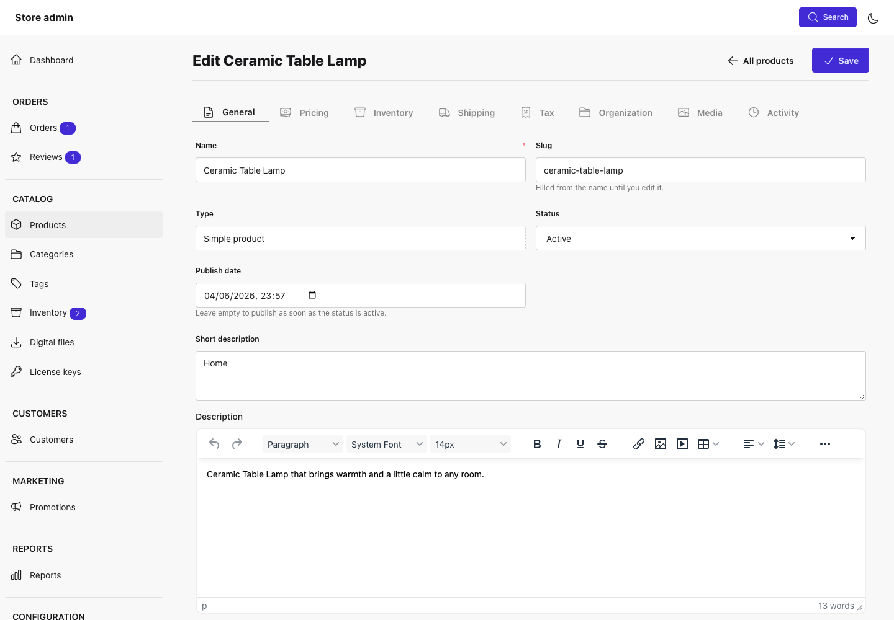Open Digital files in the sidebar
The height and width of the screenshot is (620, 894).
click(84, 342)
